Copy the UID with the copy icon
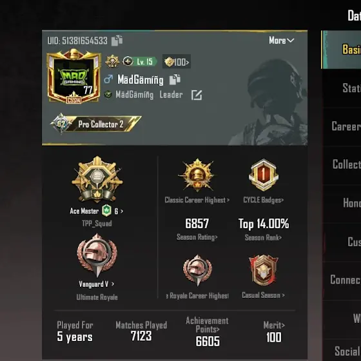Viewport: 361px width, 361px height. click(x=117, y=41)
